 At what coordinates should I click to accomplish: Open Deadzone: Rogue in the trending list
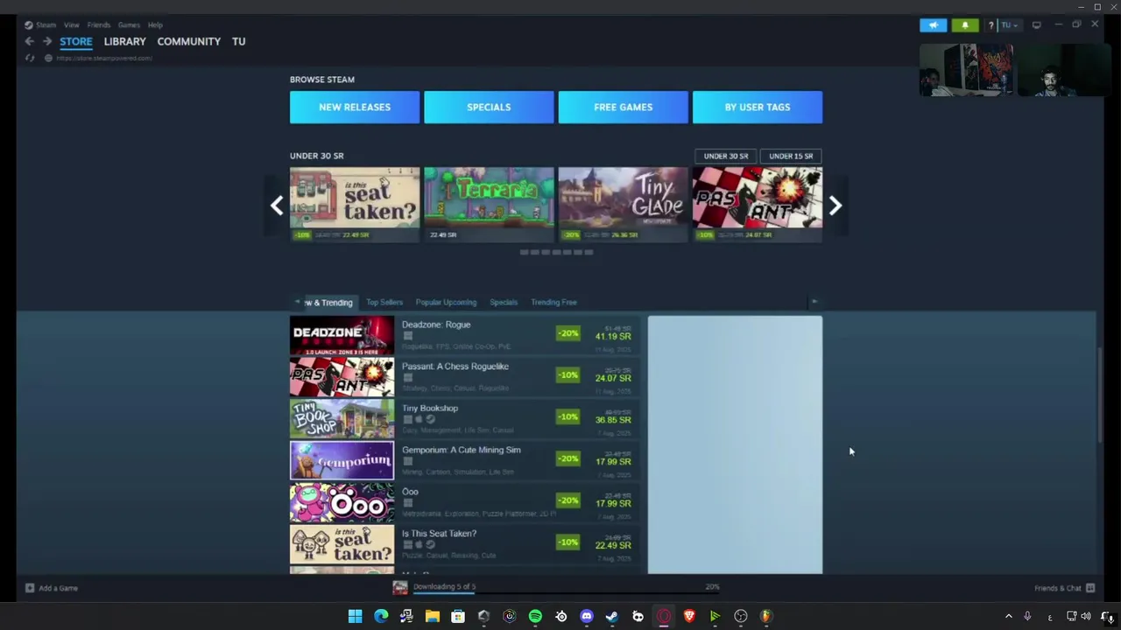pos(465,336)
